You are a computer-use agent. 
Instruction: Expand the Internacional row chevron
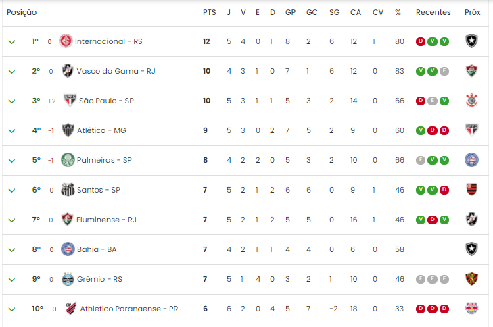point(12,41)
